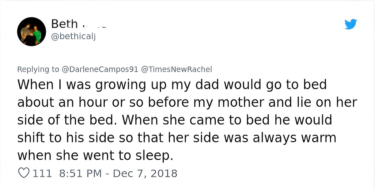Click the tweet line starting 'shift to his side'
This screenshot has width=375, height=189.
coord(177,137)
